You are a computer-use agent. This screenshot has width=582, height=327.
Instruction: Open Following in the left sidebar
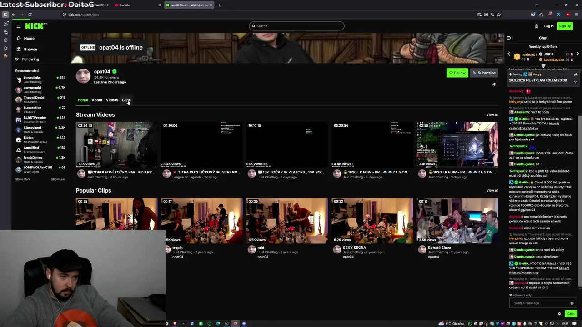tap(30, 59)
